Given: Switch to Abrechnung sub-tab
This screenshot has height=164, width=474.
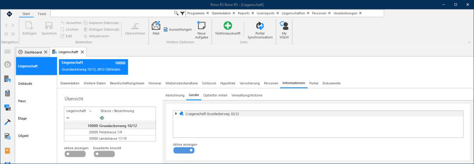Looking at the screenshot, I should tap(175, 95).
